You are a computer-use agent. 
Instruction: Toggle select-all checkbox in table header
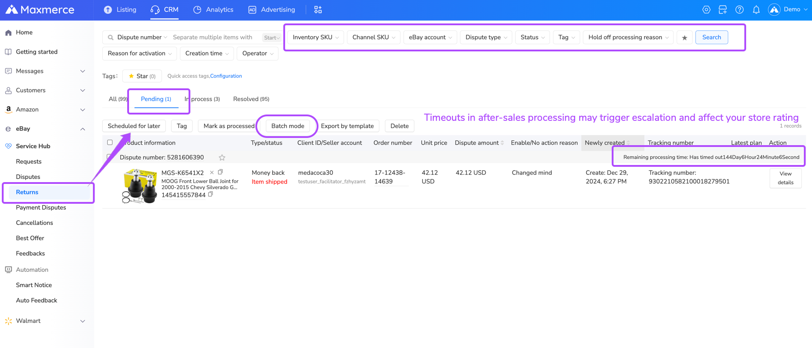(x=110, y=142)
